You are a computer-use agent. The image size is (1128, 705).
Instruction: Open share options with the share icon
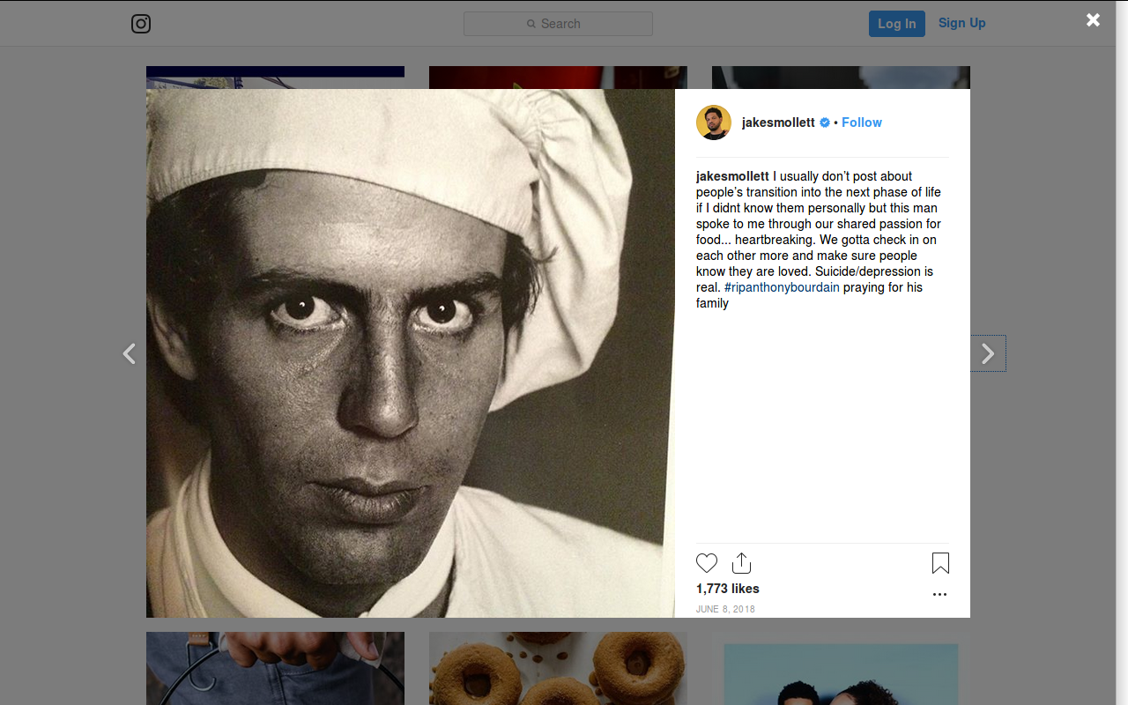(741, 563)
